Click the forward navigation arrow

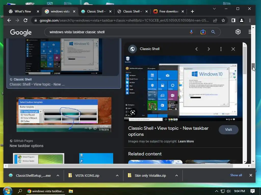(17, 20)
